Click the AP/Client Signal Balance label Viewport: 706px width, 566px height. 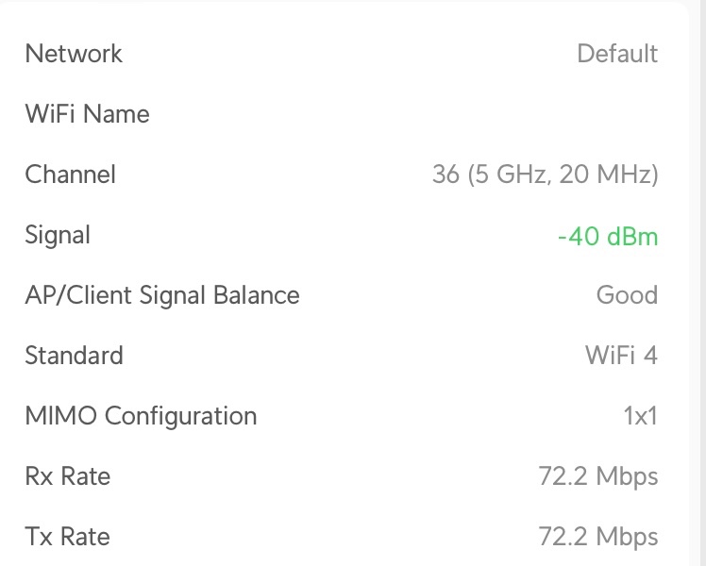[162, 295]
